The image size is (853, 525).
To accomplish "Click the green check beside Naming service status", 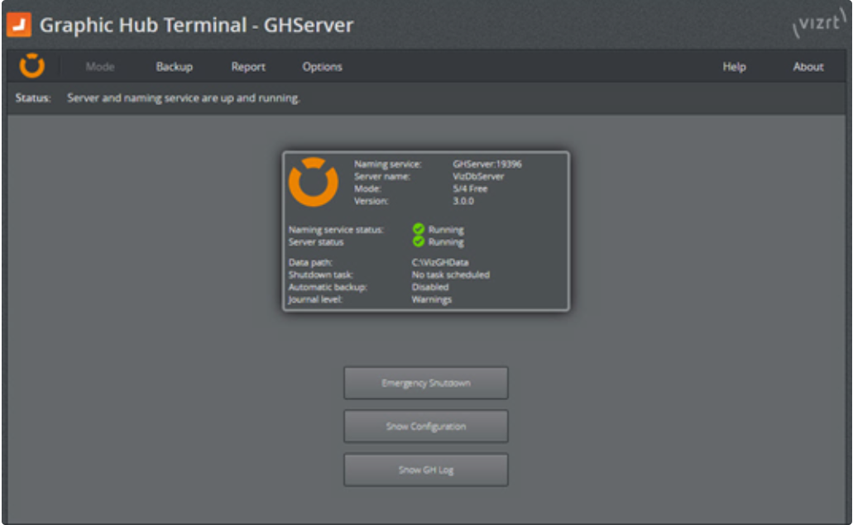I will click(x=419, y=229).
